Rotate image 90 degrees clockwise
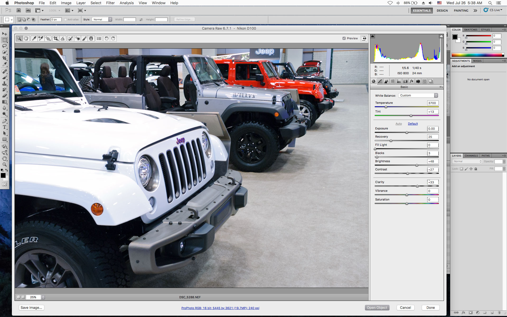The width and height of the screenshot is (507, 317). point(113,39)
